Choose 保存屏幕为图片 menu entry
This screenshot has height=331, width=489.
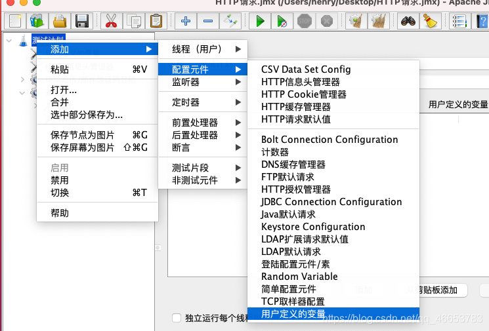97,147
